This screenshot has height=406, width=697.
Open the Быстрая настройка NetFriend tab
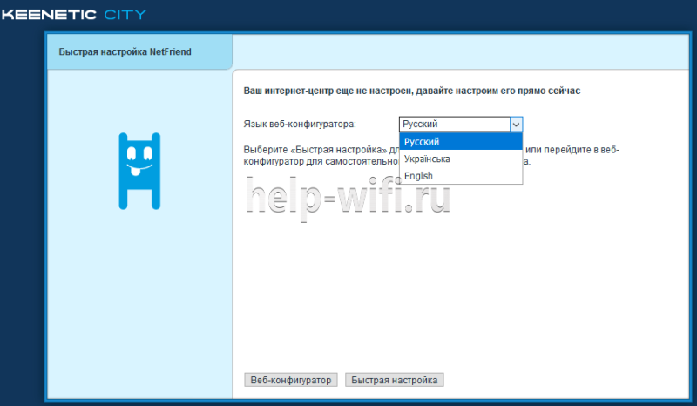pos(139,52)
